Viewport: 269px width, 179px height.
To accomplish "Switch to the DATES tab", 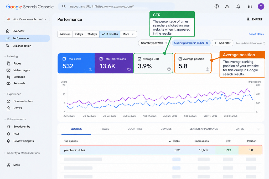I will point(240,129).
